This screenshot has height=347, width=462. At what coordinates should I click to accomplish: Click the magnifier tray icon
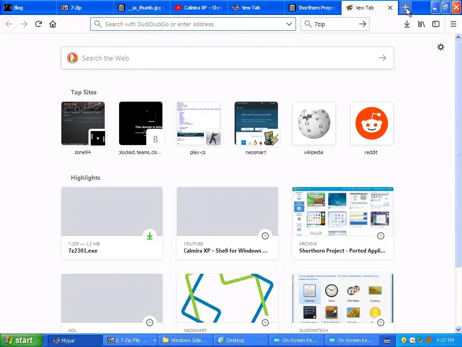(429, 341)
